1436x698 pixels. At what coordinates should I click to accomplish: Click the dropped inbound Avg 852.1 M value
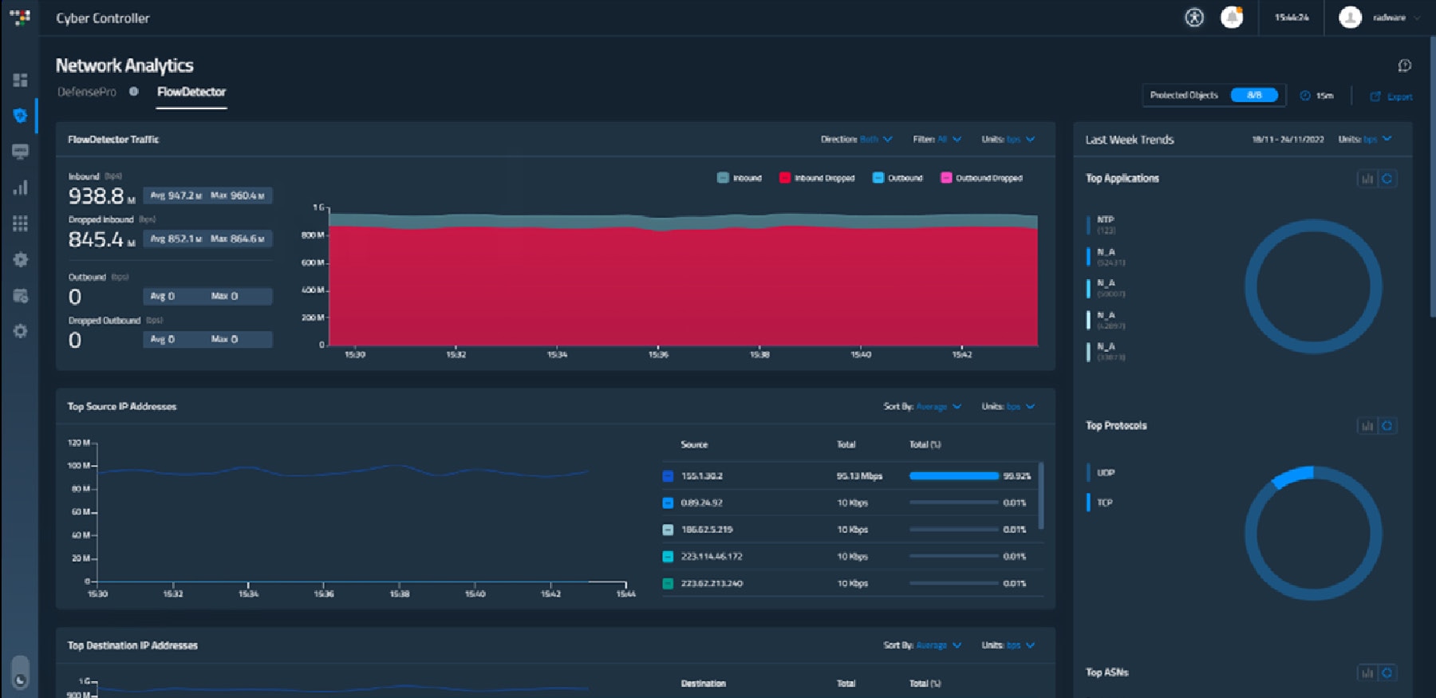[x=176, y=239]
